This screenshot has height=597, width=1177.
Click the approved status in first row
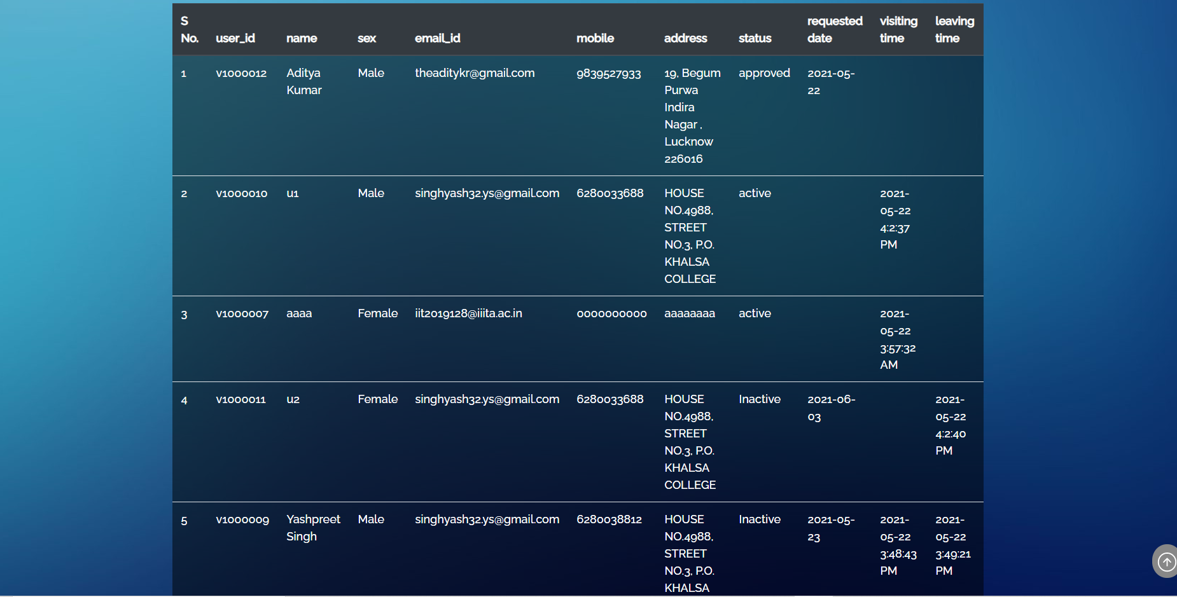coord(764,73)
